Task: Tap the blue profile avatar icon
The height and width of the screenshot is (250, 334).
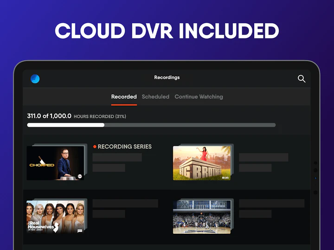Action: pos(35,79)
